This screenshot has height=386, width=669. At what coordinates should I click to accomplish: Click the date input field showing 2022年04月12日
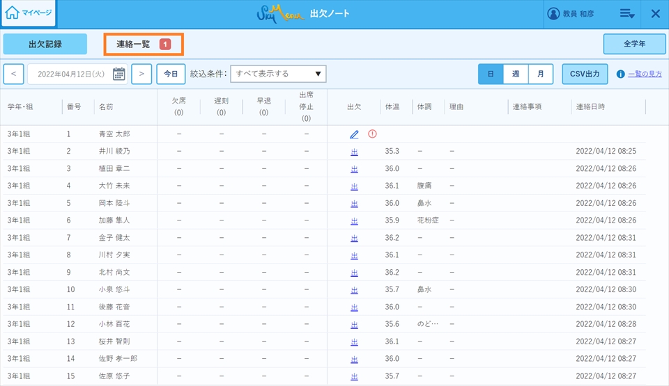[x=70, y=74]
